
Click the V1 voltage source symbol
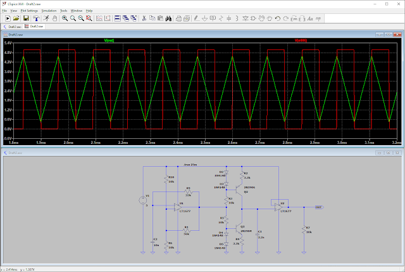[x=143, y=201]
